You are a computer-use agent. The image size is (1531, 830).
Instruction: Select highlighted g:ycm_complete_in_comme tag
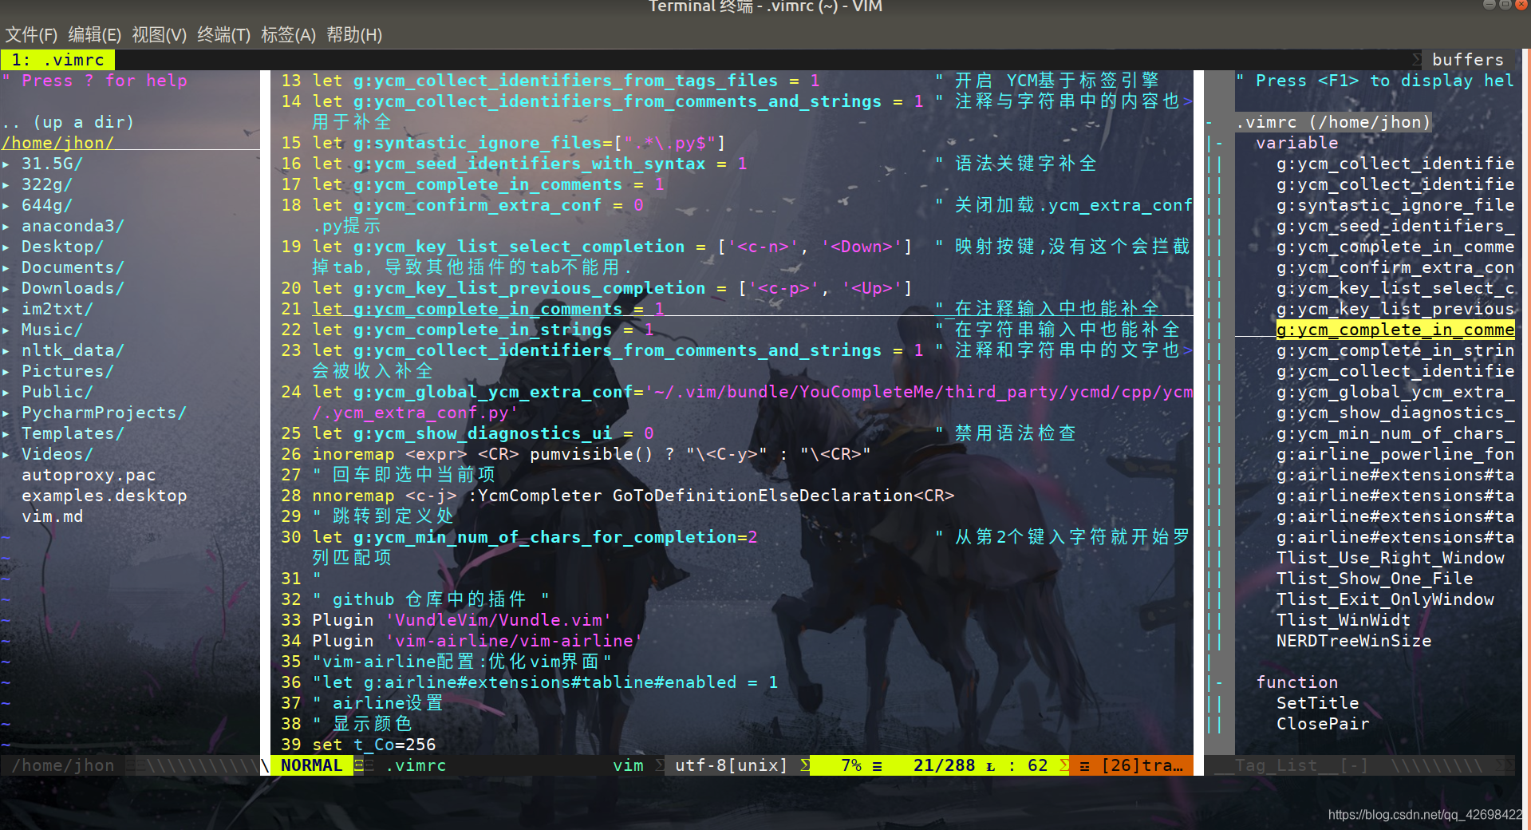[x=1395, y=330]
